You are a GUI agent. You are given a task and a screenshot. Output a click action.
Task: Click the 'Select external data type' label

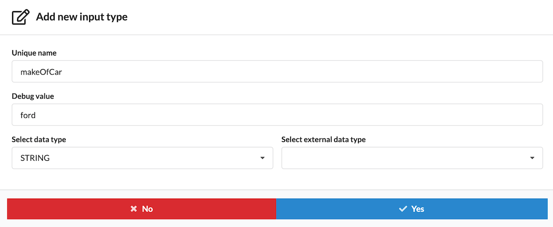pyautogui.click(x=323, y=139)
